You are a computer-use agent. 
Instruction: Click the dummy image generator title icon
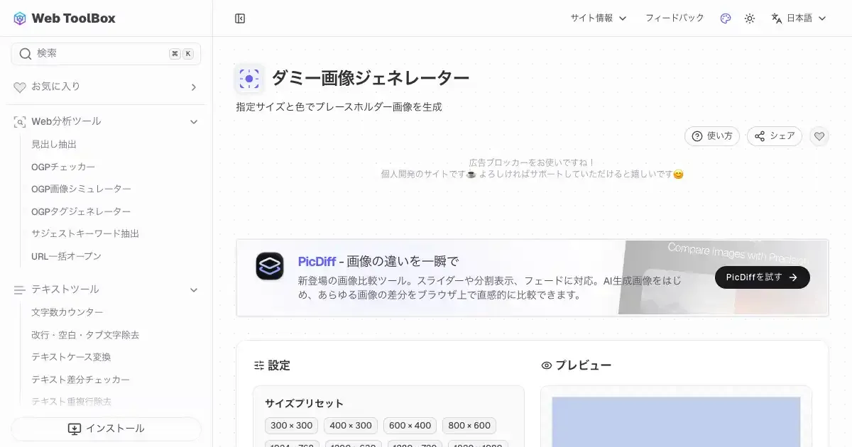click(249, 79)
